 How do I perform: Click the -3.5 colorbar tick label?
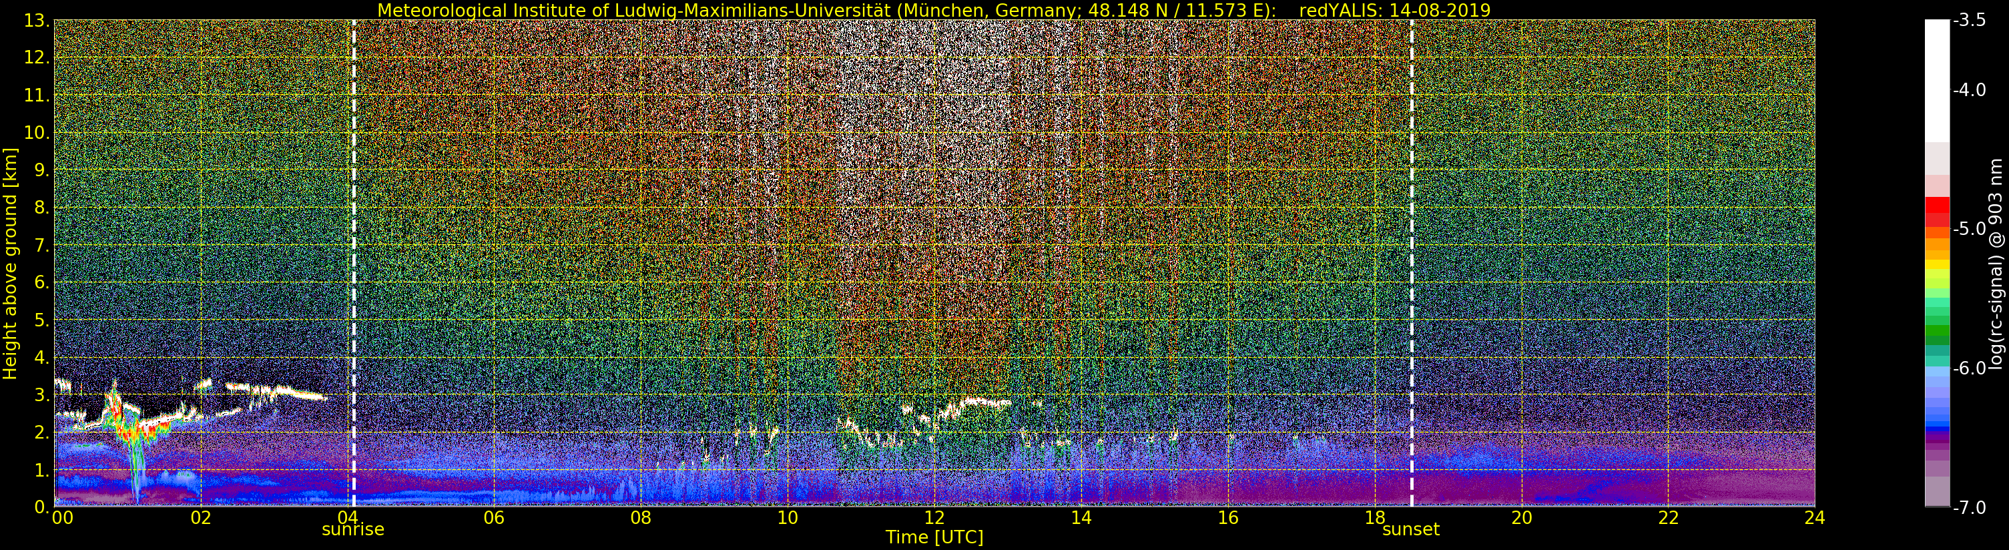point(1968,21)
